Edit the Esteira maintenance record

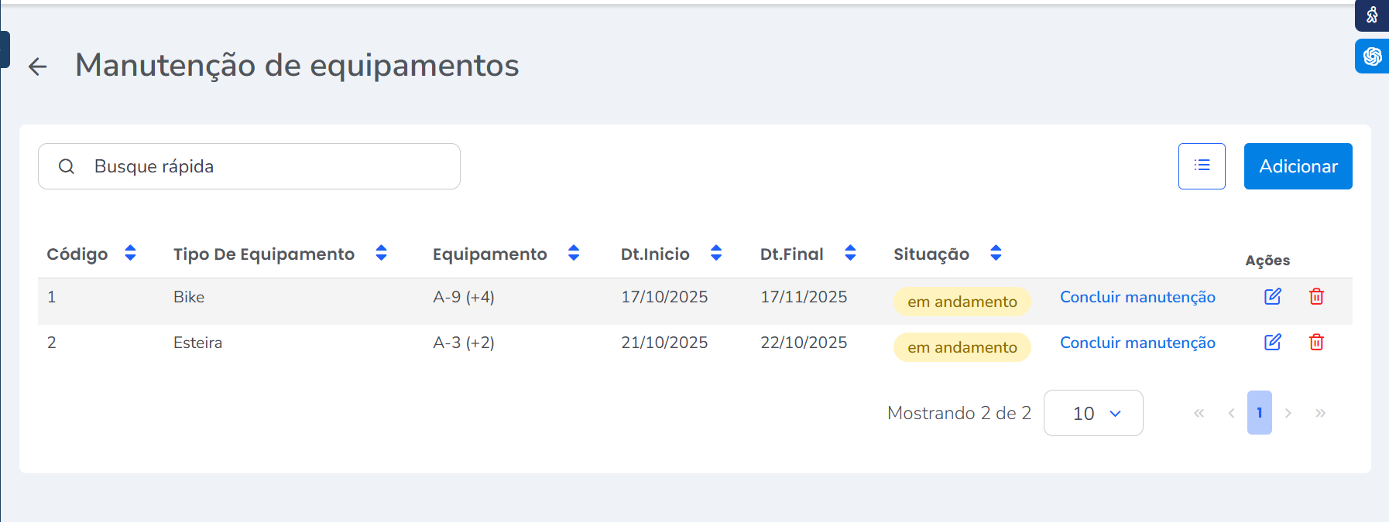tap(1272, 342)
